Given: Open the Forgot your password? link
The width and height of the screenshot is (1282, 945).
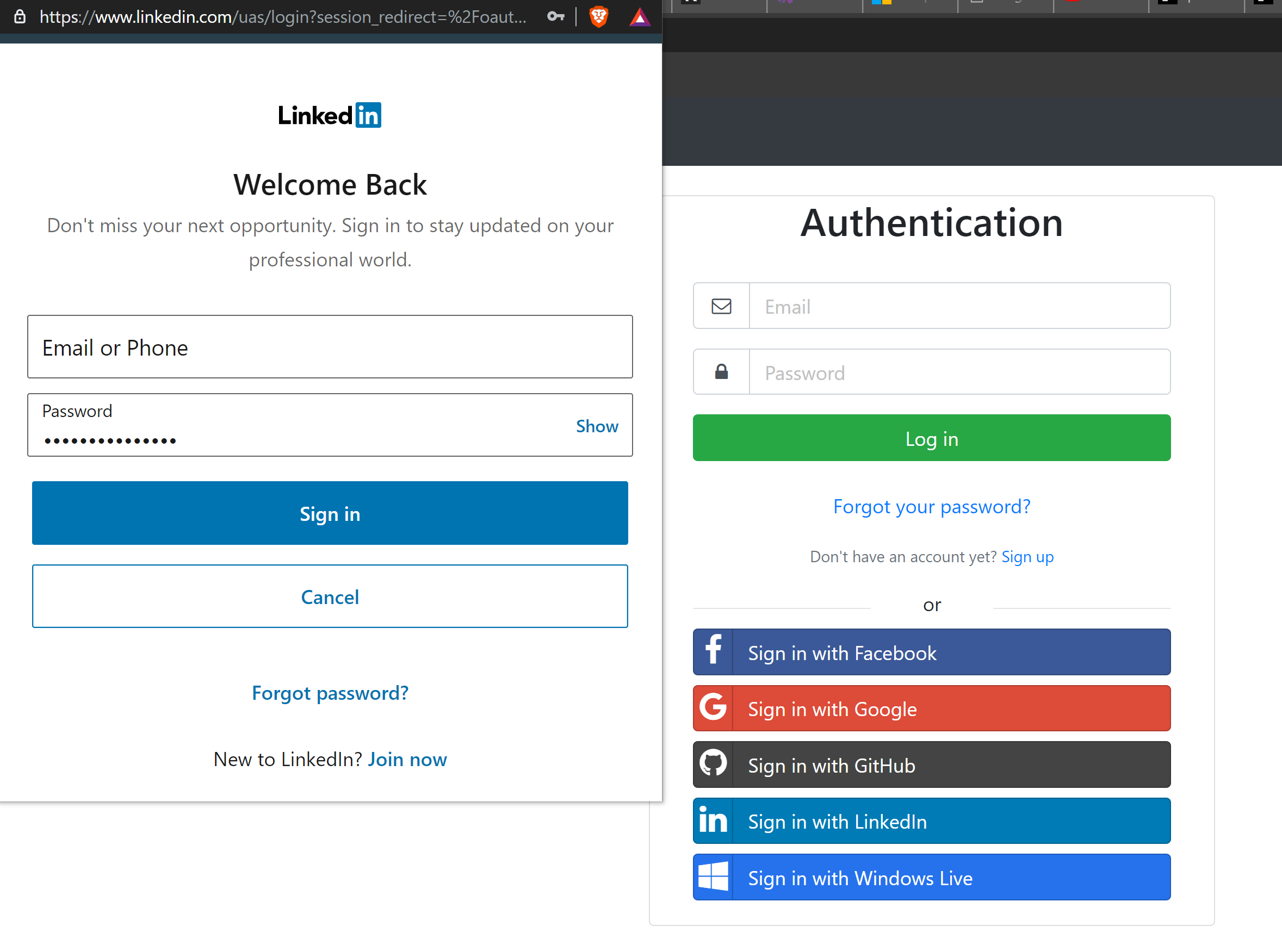Looking at the screenshot, I should 931,506.
